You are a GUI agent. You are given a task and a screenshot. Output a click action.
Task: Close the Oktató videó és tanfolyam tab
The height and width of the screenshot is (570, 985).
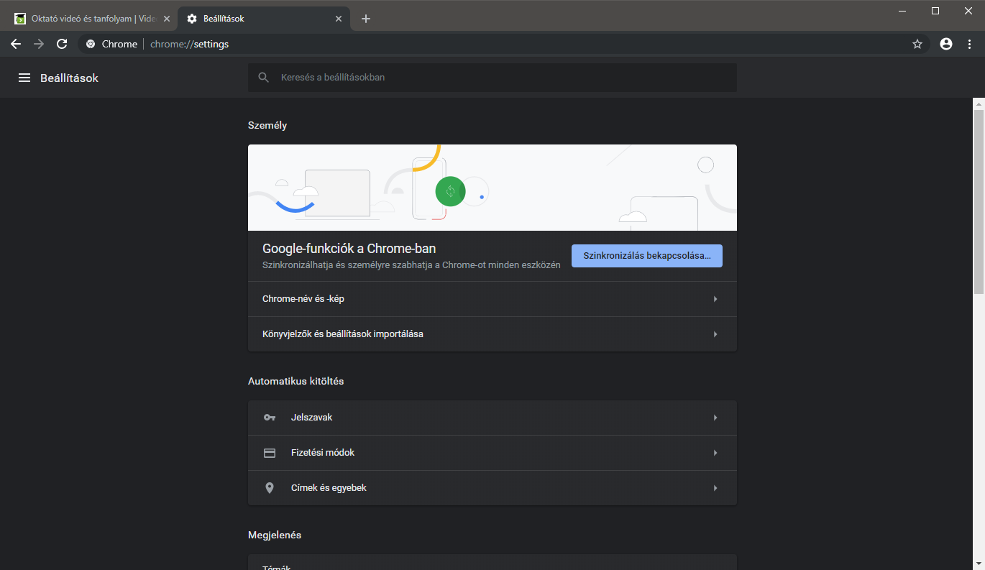click(x=167, y=19)
